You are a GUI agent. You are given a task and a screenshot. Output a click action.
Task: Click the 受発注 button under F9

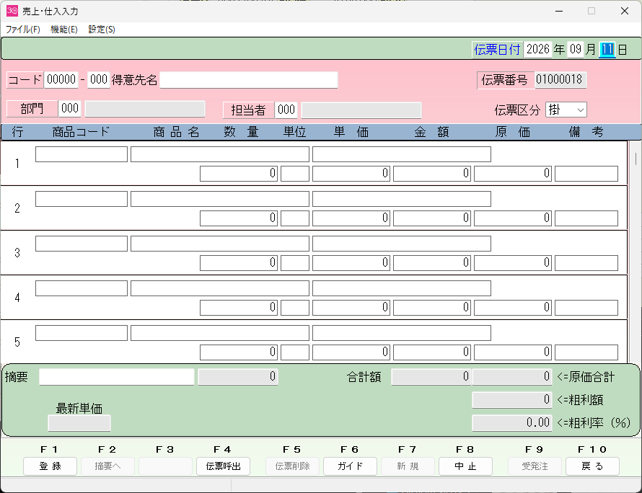coord(535,466)
